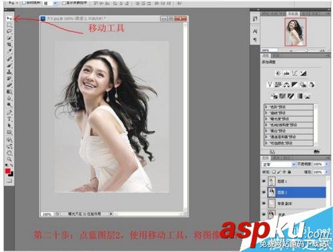Click the Black & White adjustment icon
Viewport: 333px width, 252px height.
[x=295, y=84]
